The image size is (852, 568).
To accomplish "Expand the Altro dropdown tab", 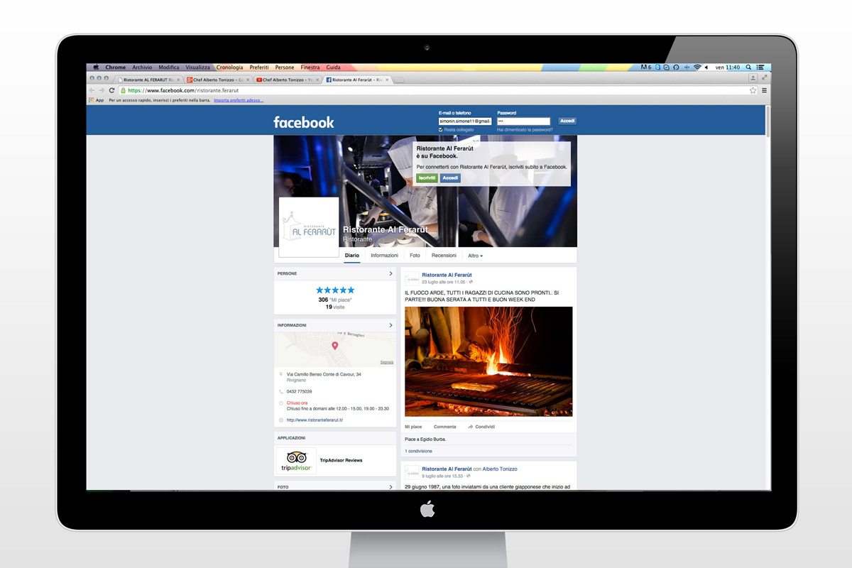I will (475, 256).
